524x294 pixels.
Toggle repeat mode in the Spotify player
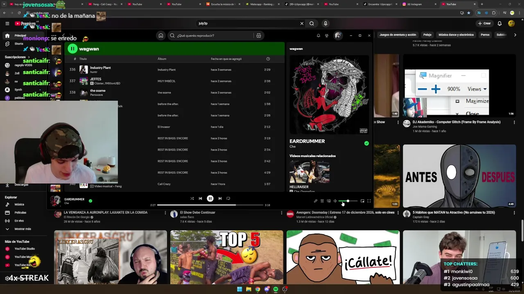(228, 198)
